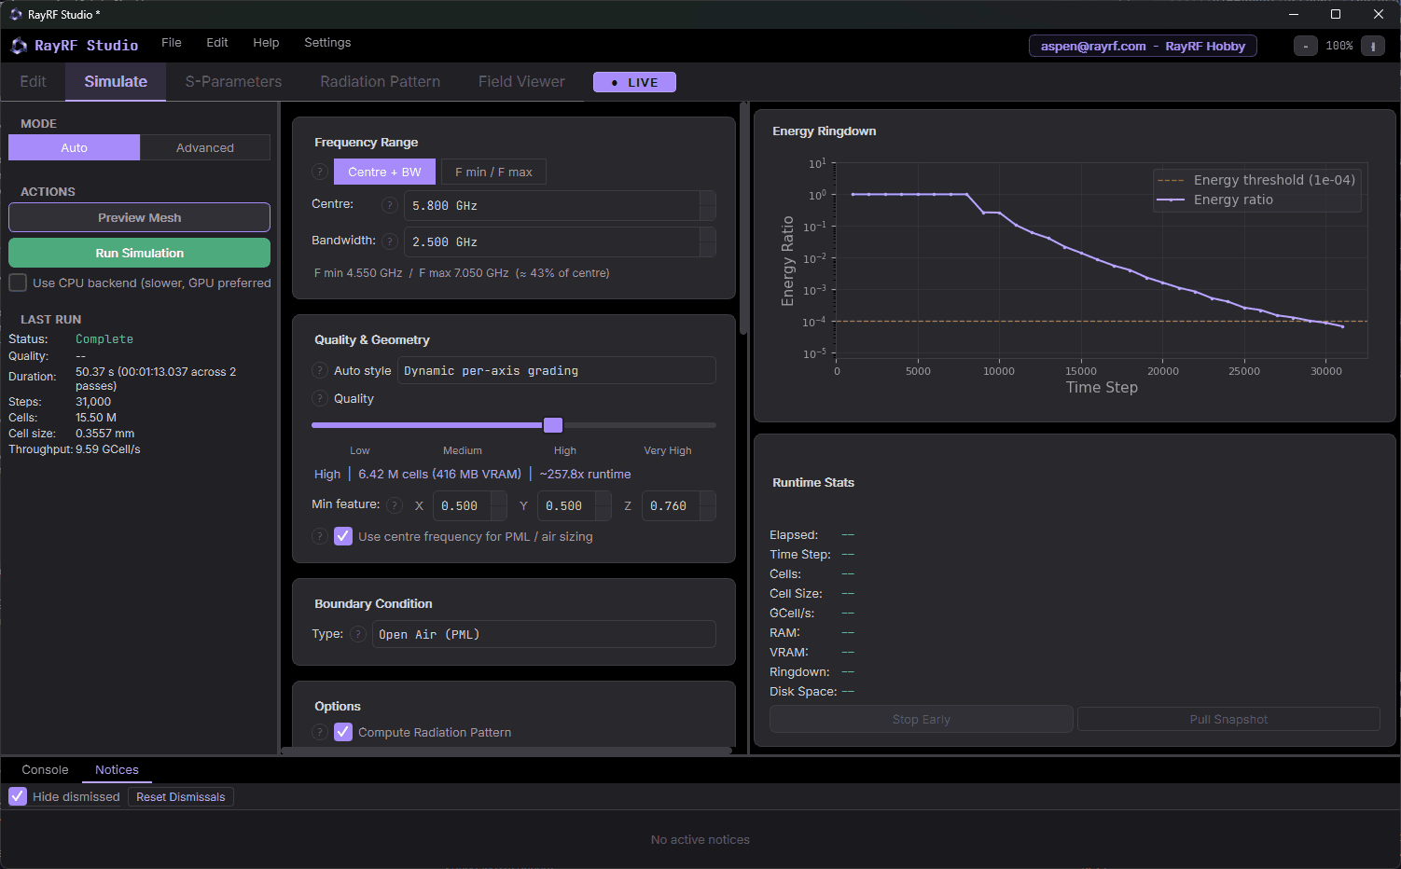This screenshot has width=1401, height=869.
Task: Uncheck Use centre frequency for PML / air sizing
Action: (x=343, y=536)
